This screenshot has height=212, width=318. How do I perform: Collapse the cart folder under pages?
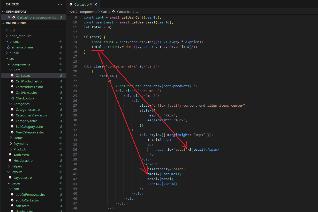tap(17, 189)
